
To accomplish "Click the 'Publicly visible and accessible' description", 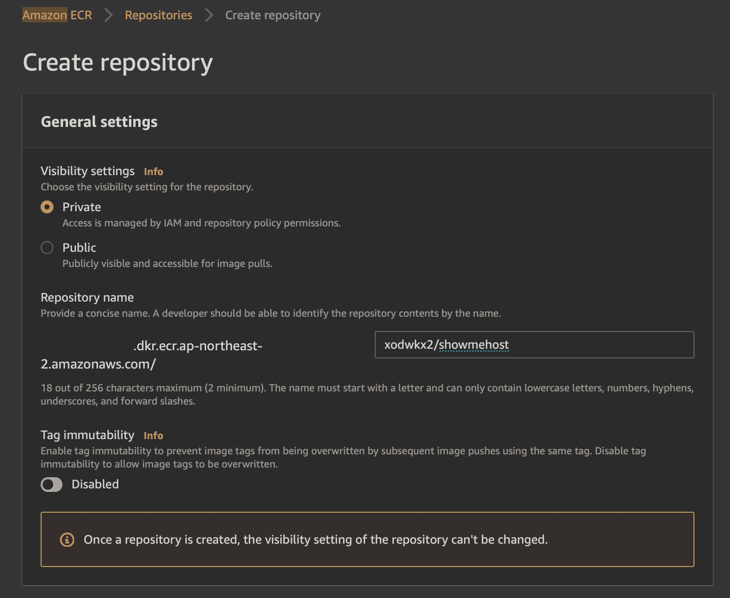I will pyautogui.click(x=168, y=263).
